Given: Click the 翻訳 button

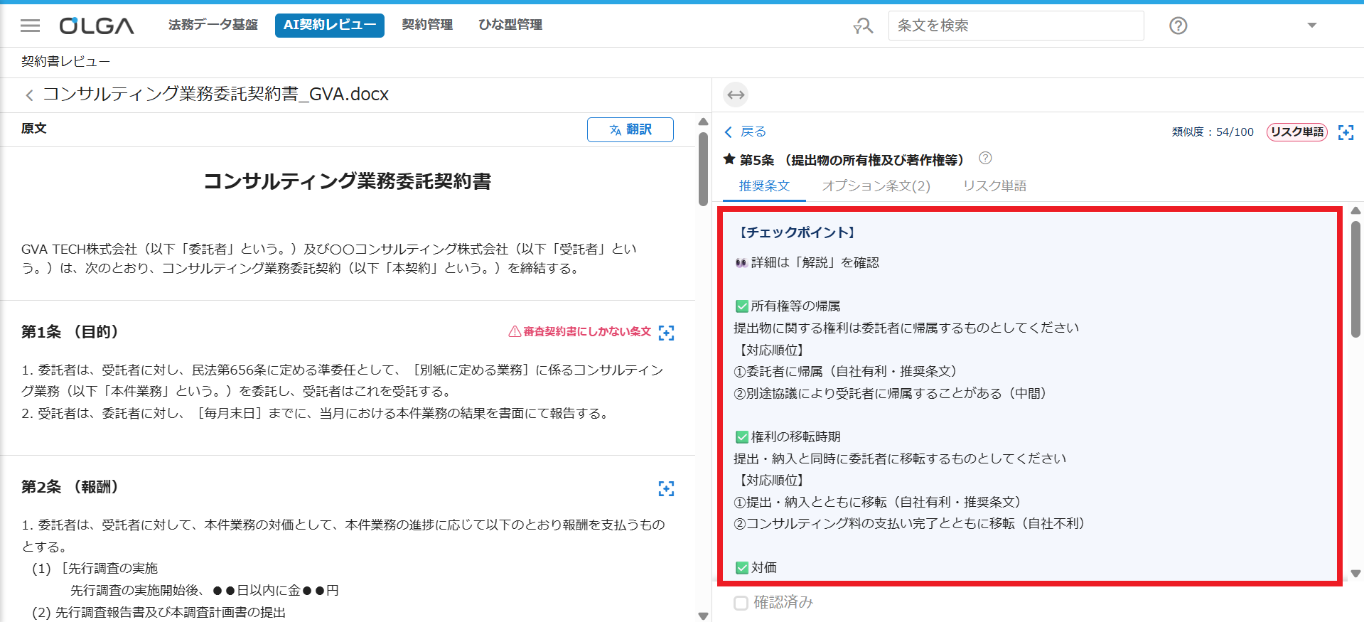Looking at the screenshot, I should coord(630,129).
